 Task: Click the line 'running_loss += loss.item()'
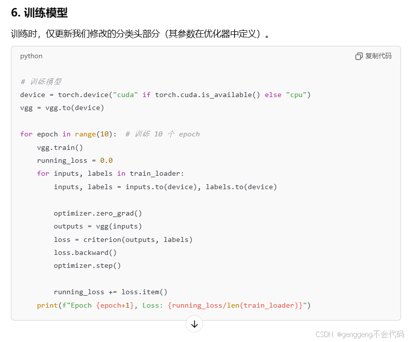click(x=111, y=292)
